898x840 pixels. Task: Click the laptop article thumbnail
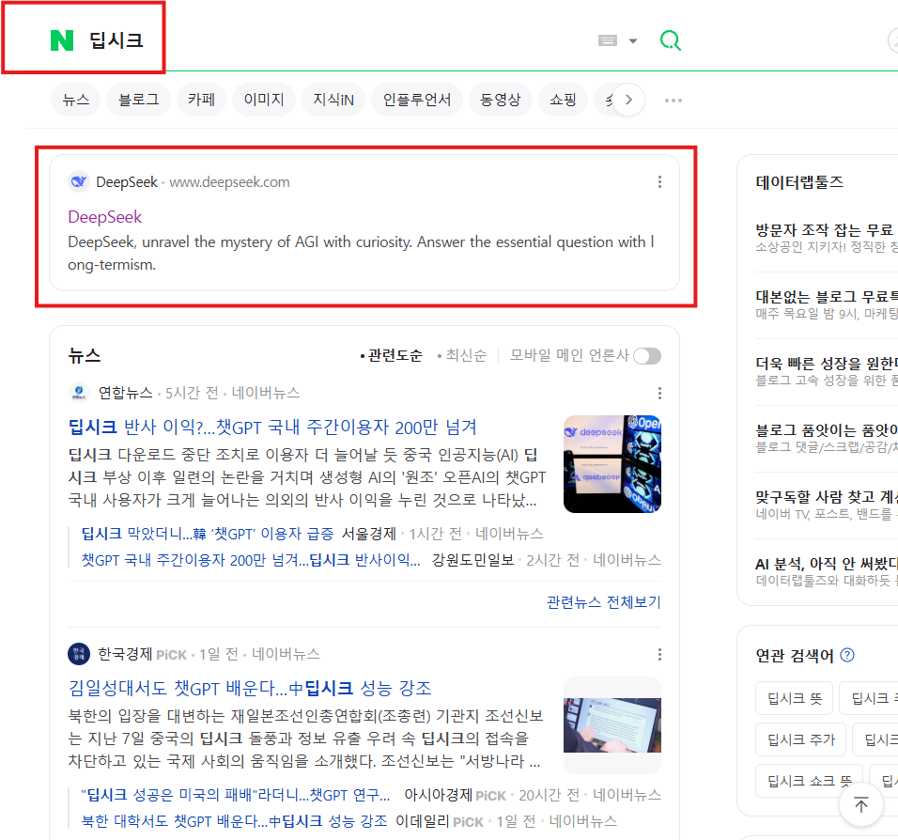click(612, 725)
